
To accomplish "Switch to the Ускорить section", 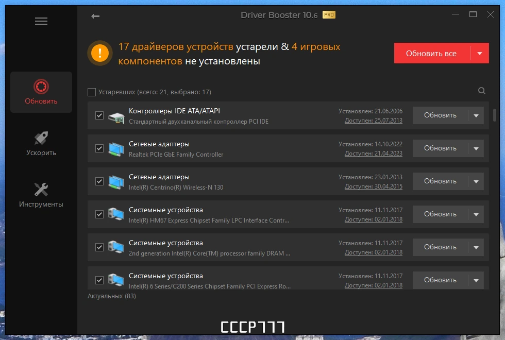I will (41, 144).
